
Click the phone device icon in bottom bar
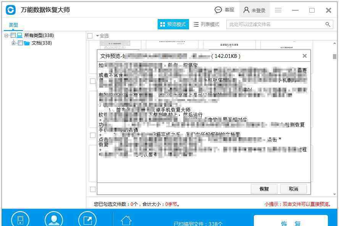(x=20, y=220)
